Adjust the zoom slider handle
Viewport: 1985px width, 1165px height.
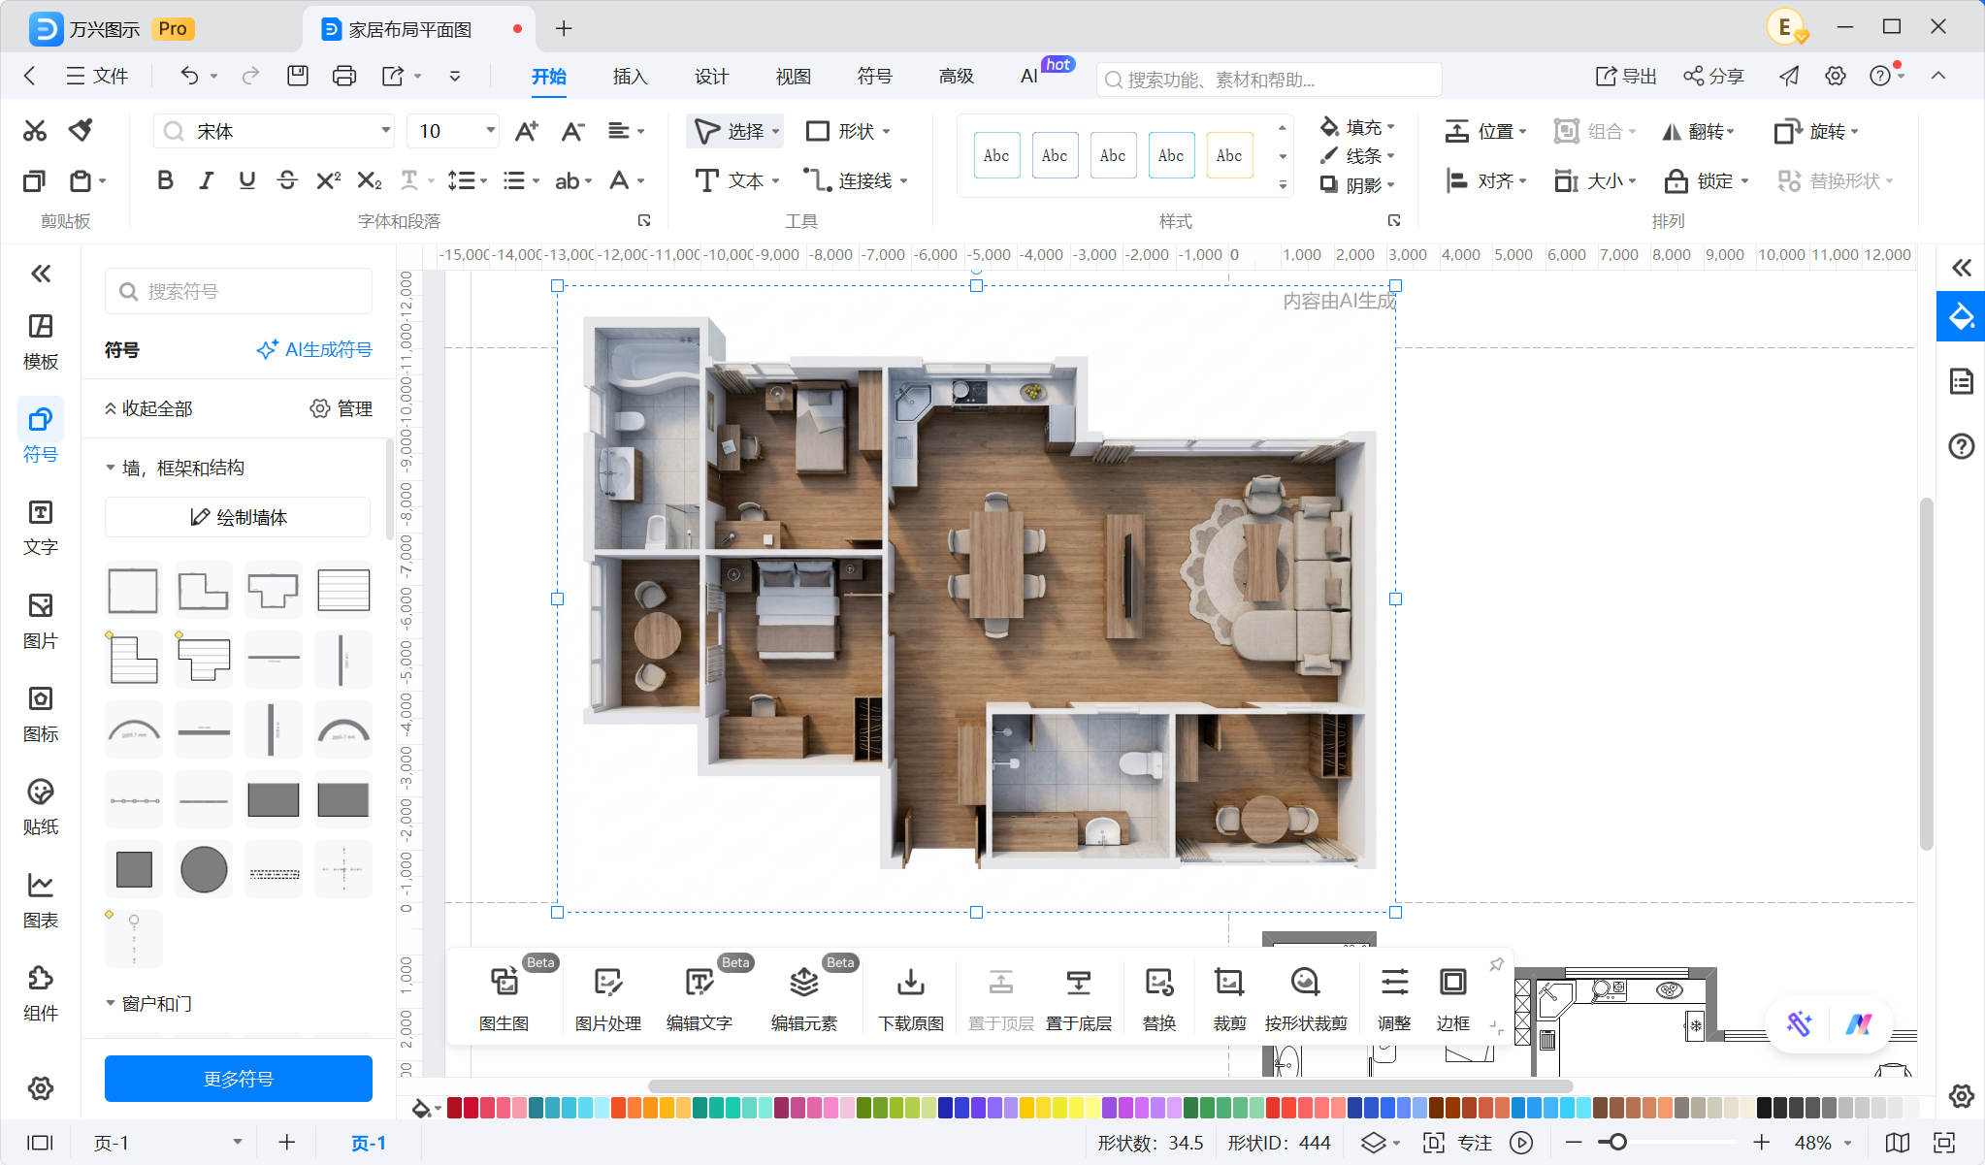point(1617,1143)
